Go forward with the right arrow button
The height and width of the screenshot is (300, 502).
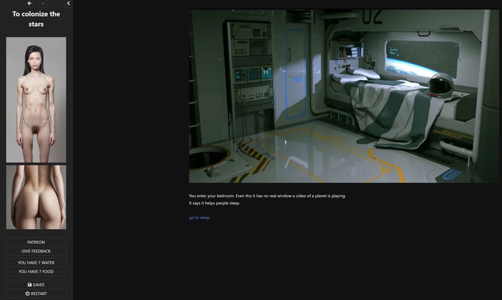pyautogui.click(x=43, y=3)
